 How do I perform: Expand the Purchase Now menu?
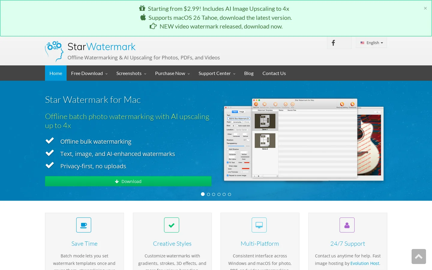(x=172, y=73)
